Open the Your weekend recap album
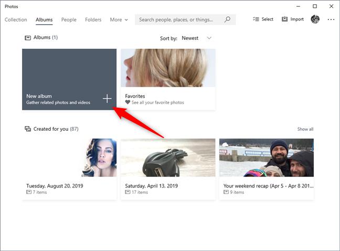This screenshot has height=251, width=340. [267, 169]
